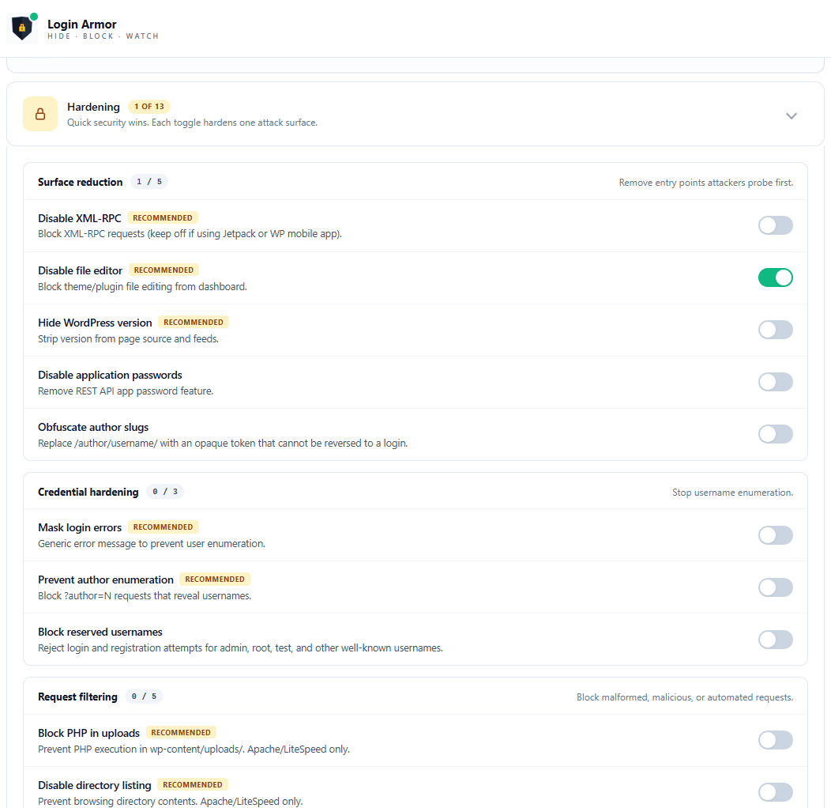Enable the Disable XML-RPC toggle

(x=775, y=225)
